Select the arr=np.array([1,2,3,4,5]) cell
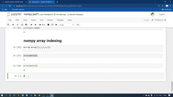 click(93, 48)
